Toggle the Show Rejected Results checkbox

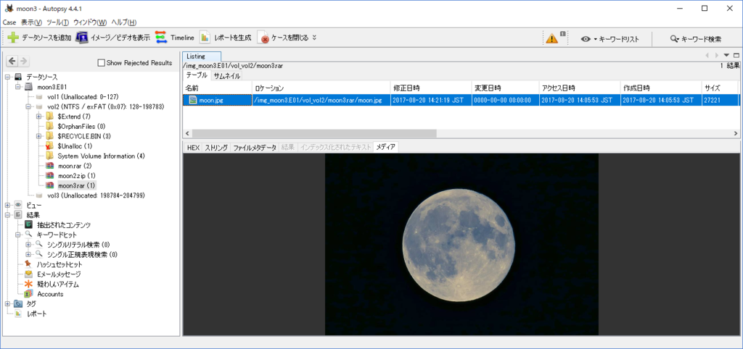pos(101,63)
